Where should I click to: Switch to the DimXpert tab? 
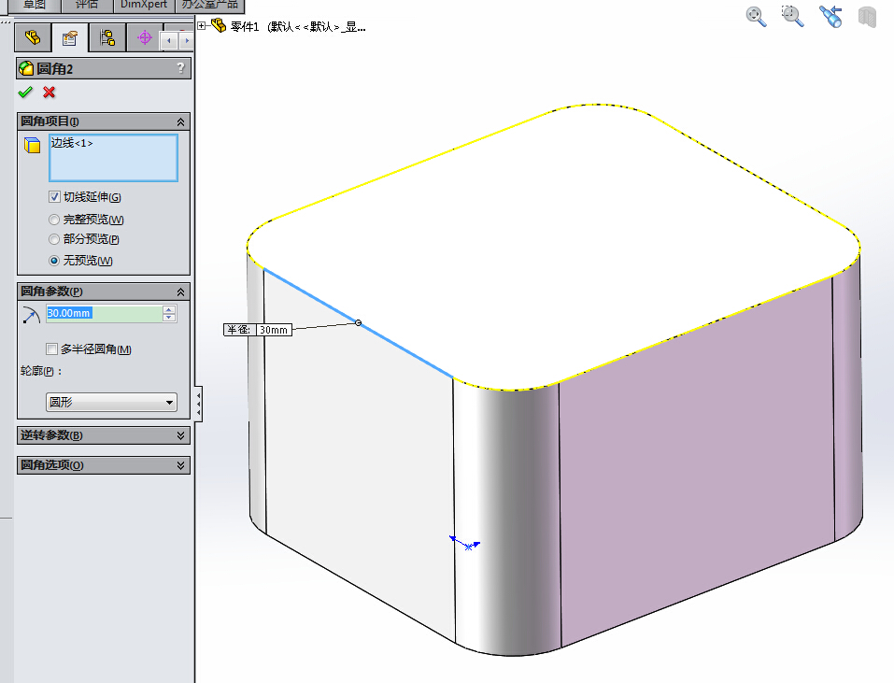tap(144, 5)
